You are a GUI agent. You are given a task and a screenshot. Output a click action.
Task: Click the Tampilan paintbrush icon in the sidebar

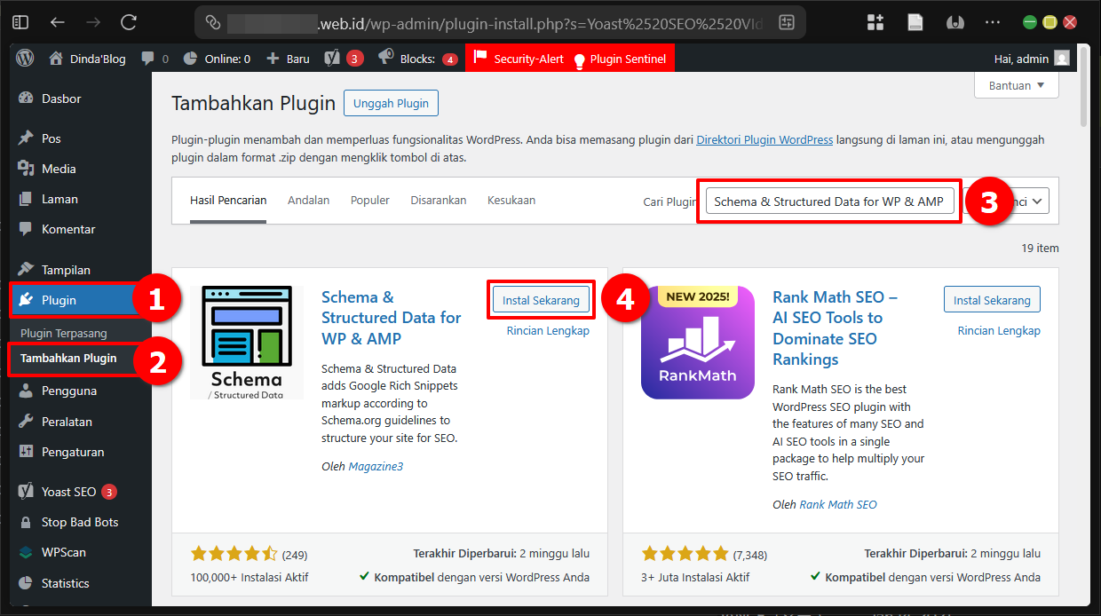tap(27, 269)
